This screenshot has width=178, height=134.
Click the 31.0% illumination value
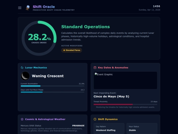(81, 84)
